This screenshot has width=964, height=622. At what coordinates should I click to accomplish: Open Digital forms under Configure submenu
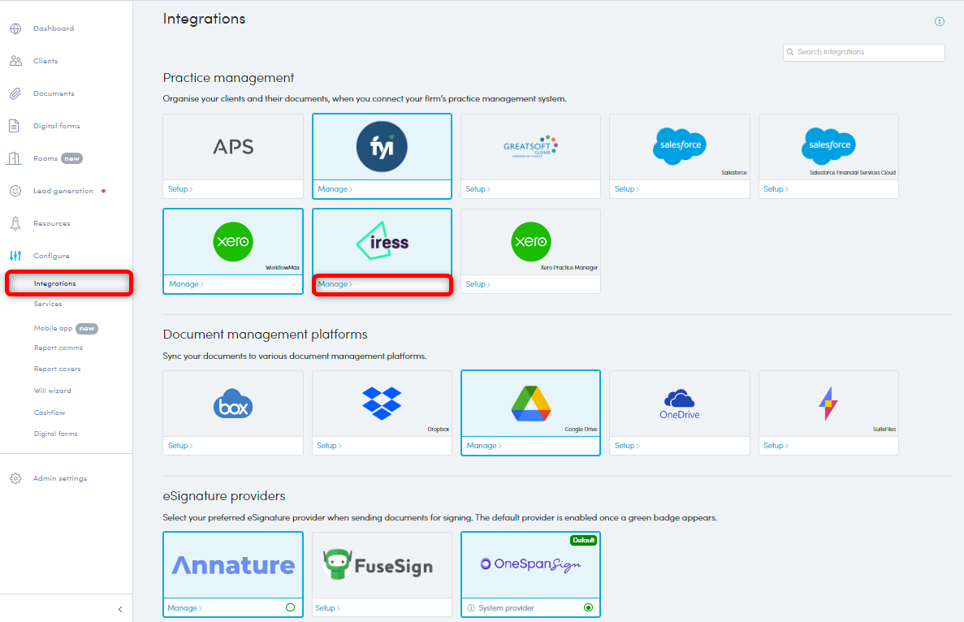click(x=55, y=434)
